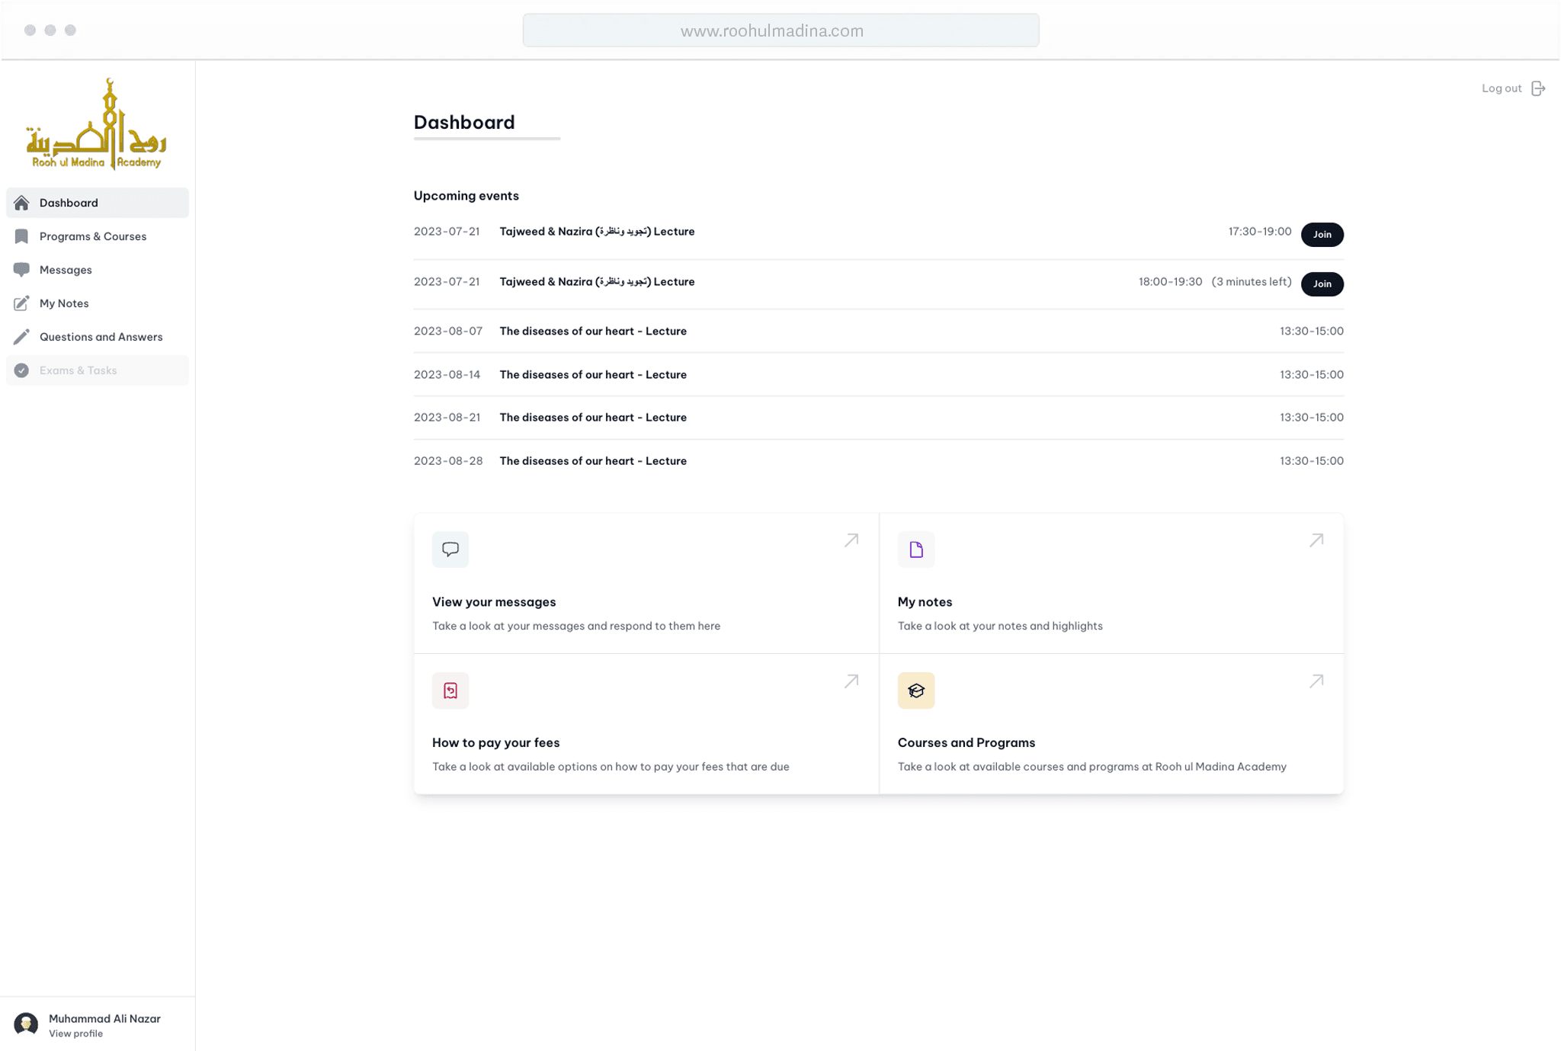Image resolution: width=1561 pixels, height=1051 pixels.
Task: Open My notes card via its arrow icon
Action: (1316, 540)
